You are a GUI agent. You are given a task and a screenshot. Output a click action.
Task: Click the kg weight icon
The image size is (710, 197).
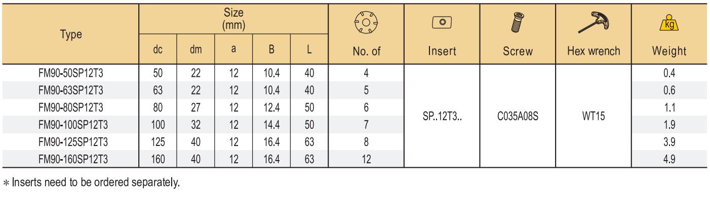pos(669,23)
